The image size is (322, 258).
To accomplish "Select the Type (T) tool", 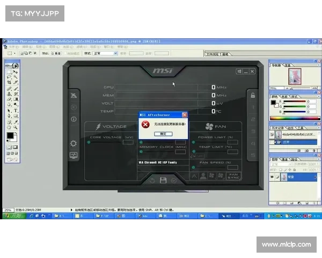I will [16, 111].
